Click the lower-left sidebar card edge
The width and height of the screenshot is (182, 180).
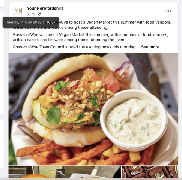pos(2,144)
